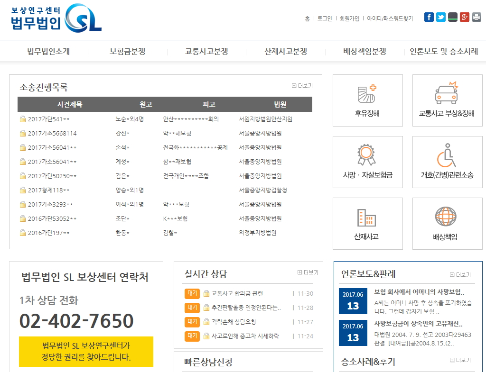Expand 더보기 next to 언론보도&판례
This screenshot has width=486, height=372.
[x=460, y=275]
